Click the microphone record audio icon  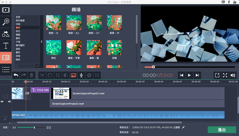81,75
